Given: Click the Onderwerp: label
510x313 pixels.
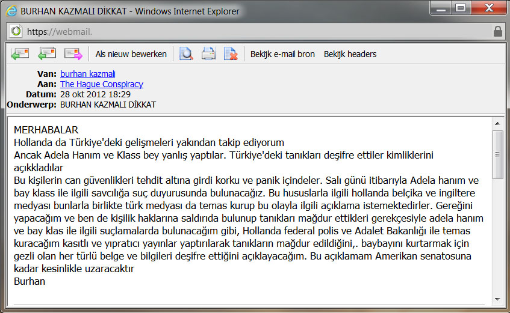Looking at the screenshot, I should point(31,105).
